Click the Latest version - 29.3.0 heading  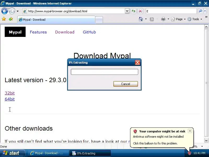(x=36, y=80)
